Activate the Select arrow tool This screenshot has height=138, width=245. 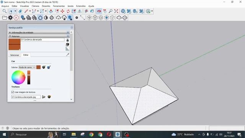coord(11,11)
